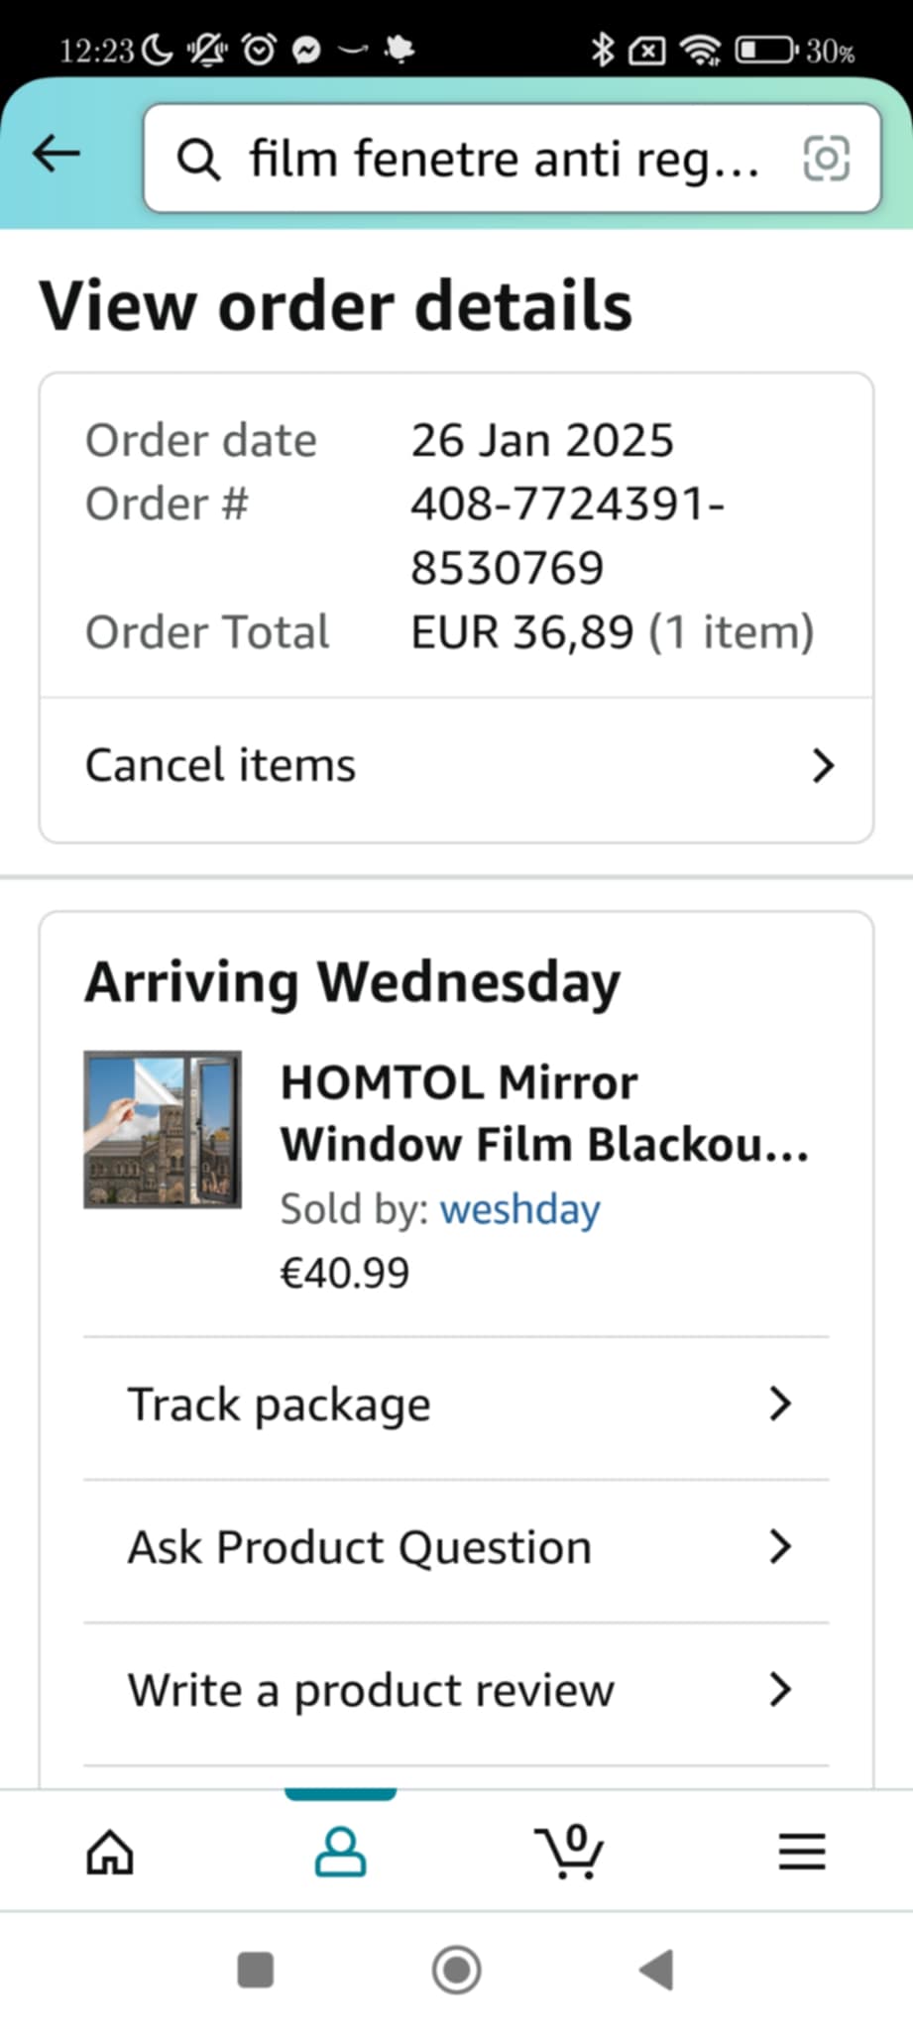Image resolution: width=913 pixels, height=2030 pixels.
Task: Expand Track package chevron arrow
Action: pos(780,1404)
